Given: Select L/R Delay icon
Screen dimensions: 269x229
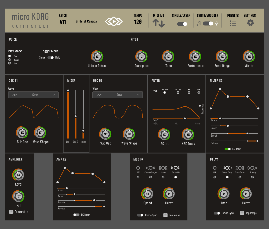Looking at the screenshot, I should click(252, 168).
